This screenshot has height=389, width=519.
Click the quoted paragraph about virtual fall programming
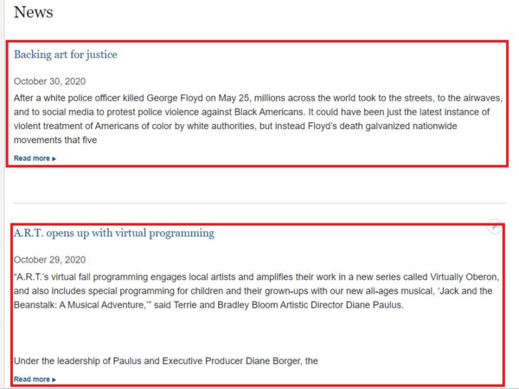tap(258, 290)
